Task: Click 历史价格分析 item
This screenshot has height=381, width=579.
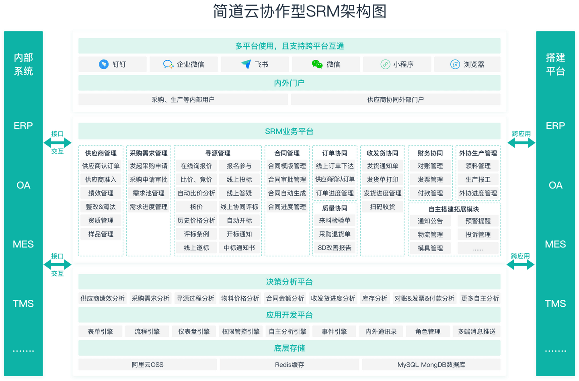Action: 196,221
